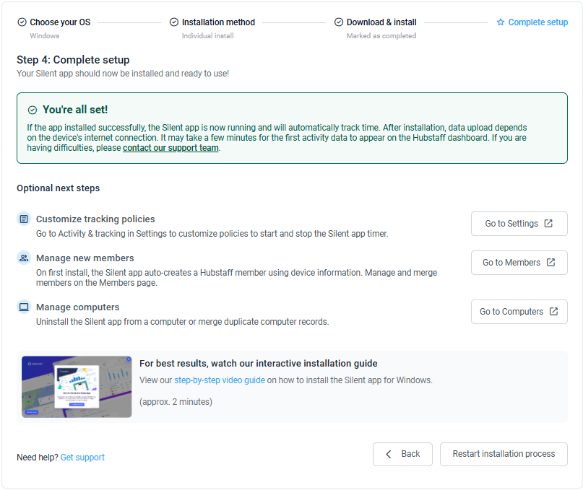
Task: Click the left chevron icon in Back button
Action: (389, 454)
